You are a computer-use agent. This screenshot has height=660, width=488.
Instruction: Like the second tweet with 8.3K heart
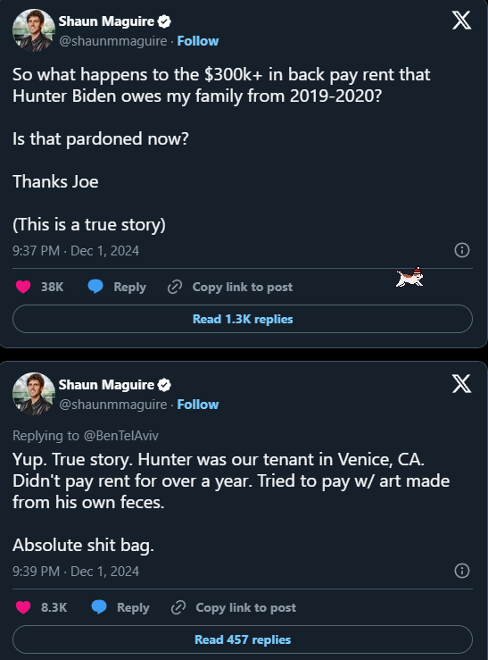pos(23,607)
